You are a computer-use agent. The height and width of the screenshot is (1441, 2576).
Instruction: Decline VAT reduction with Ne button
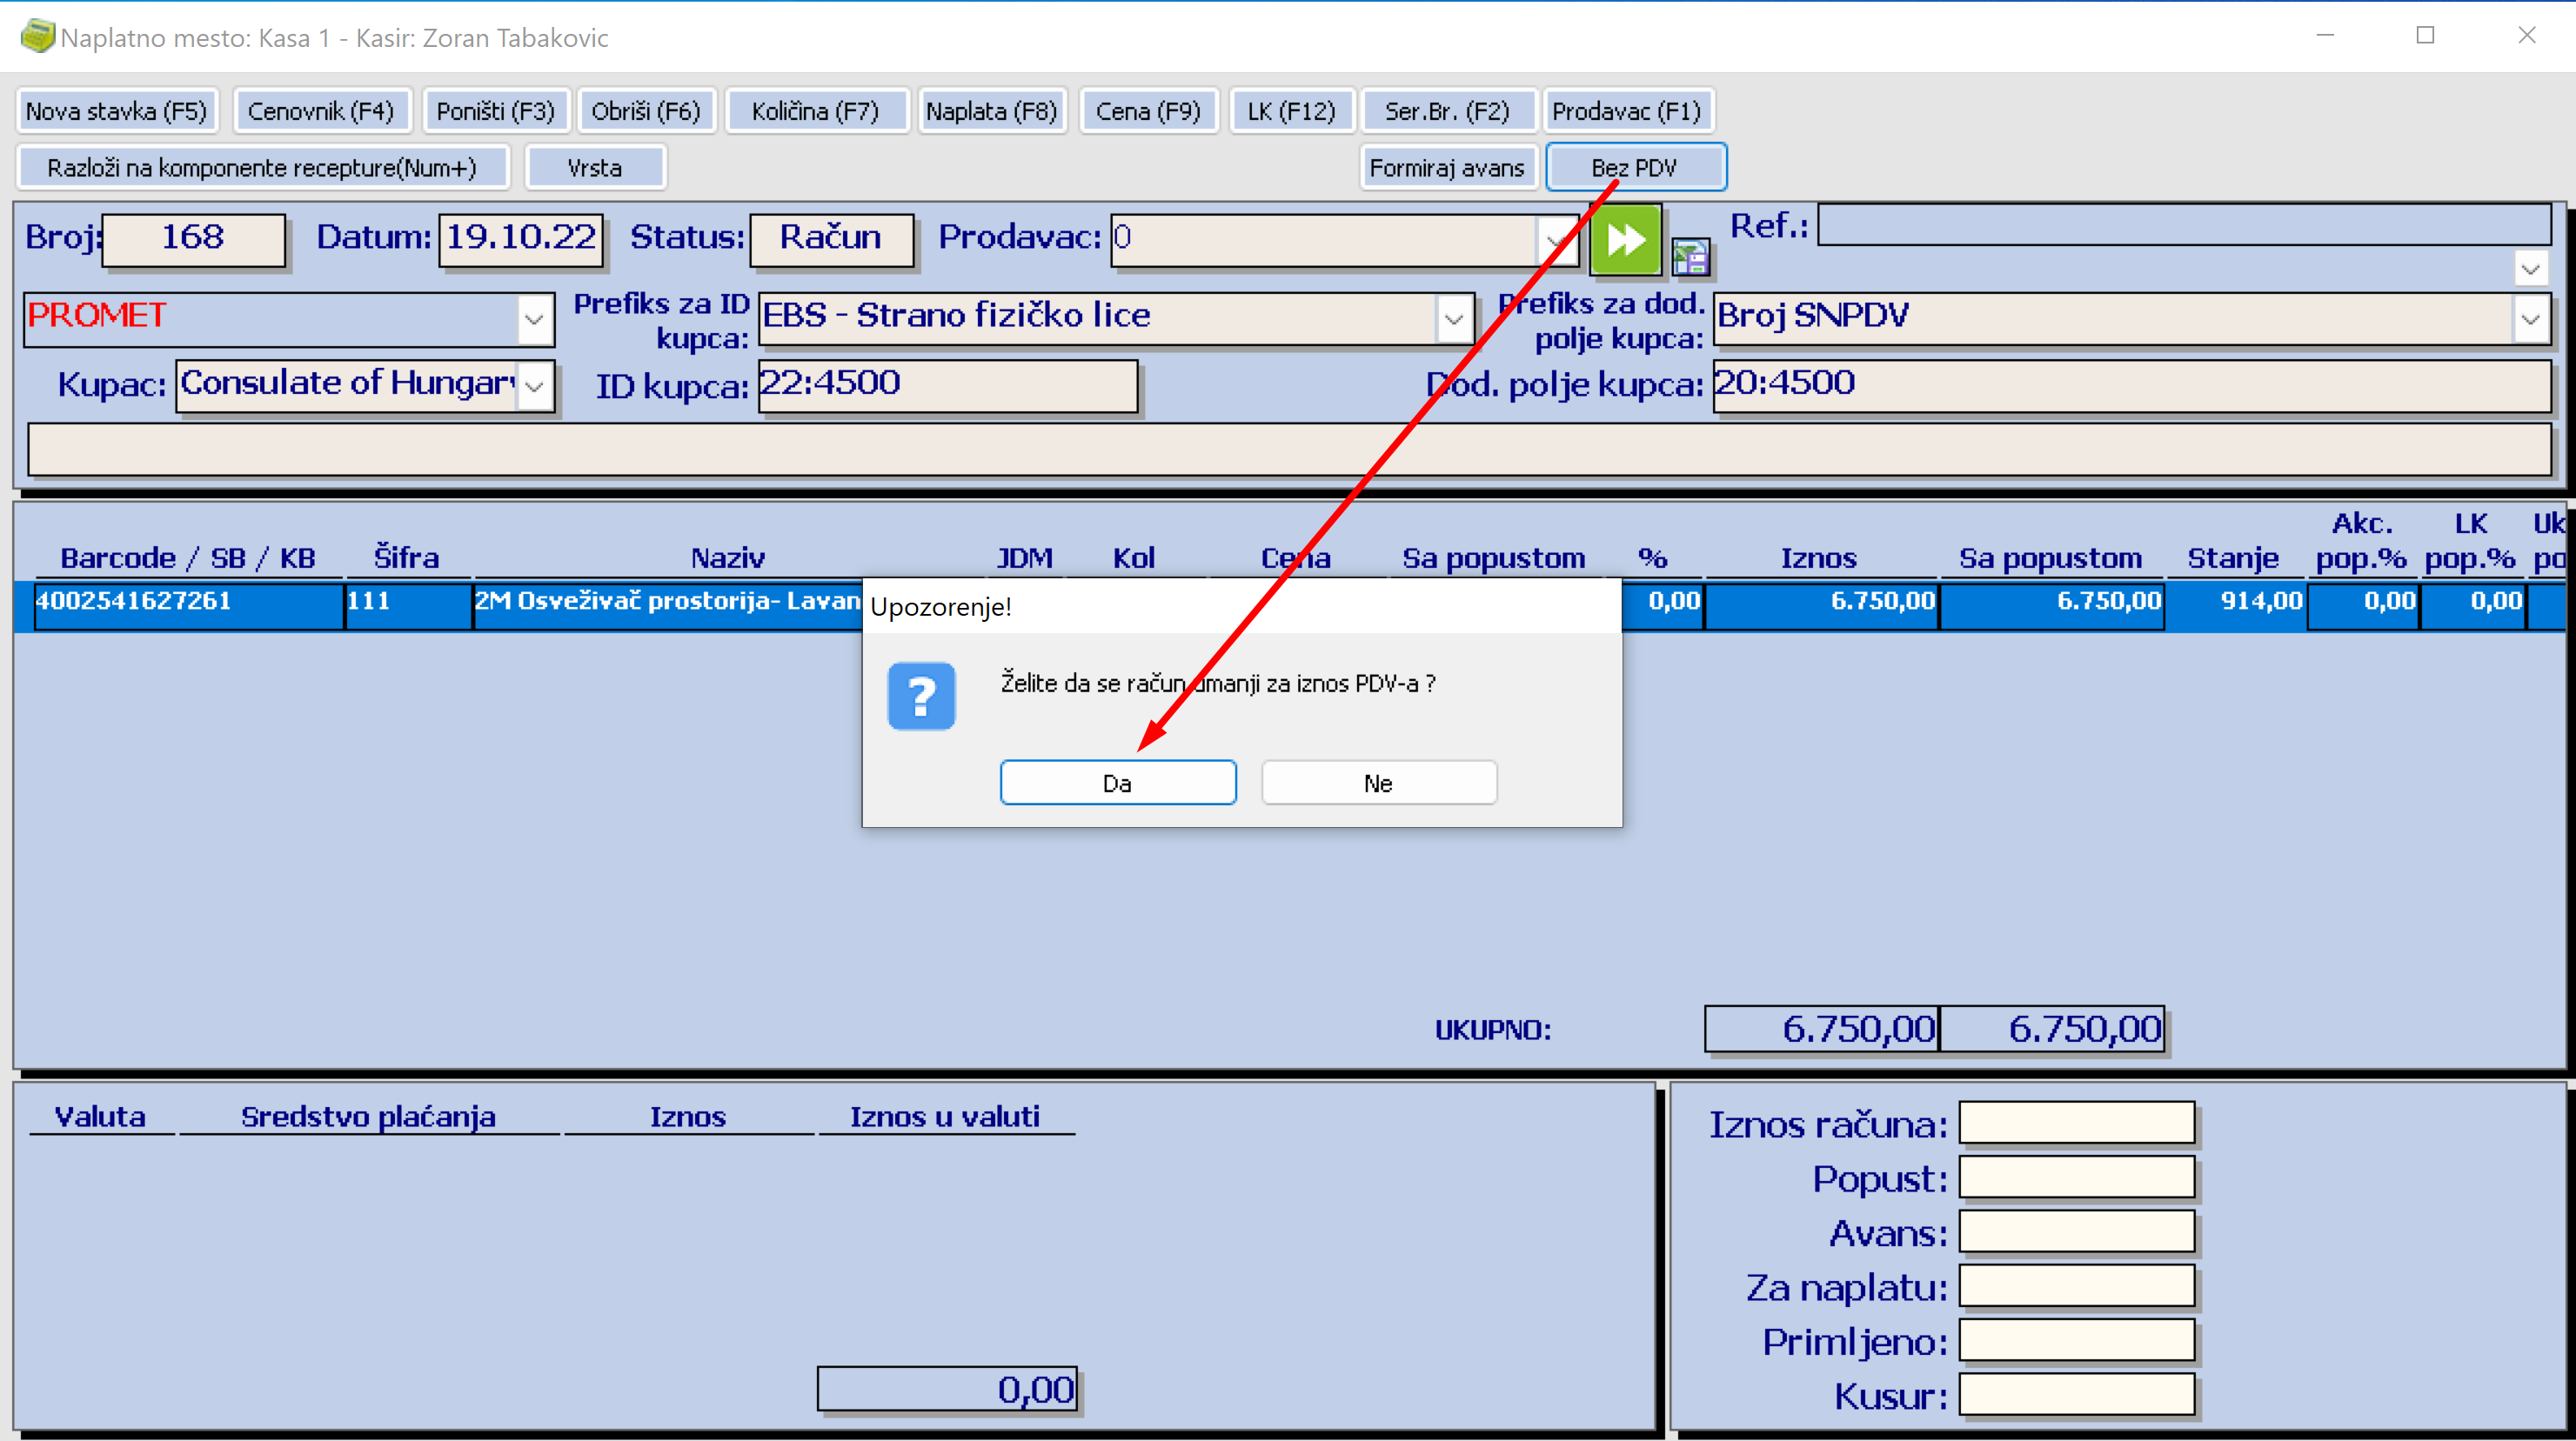pos(1378,783)
